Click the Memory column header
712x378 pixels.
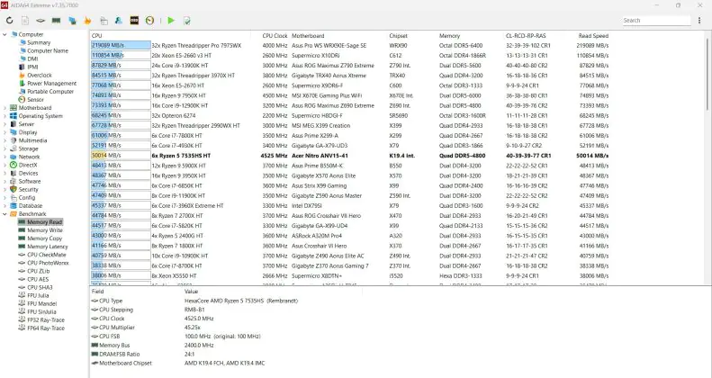[449, 36]
